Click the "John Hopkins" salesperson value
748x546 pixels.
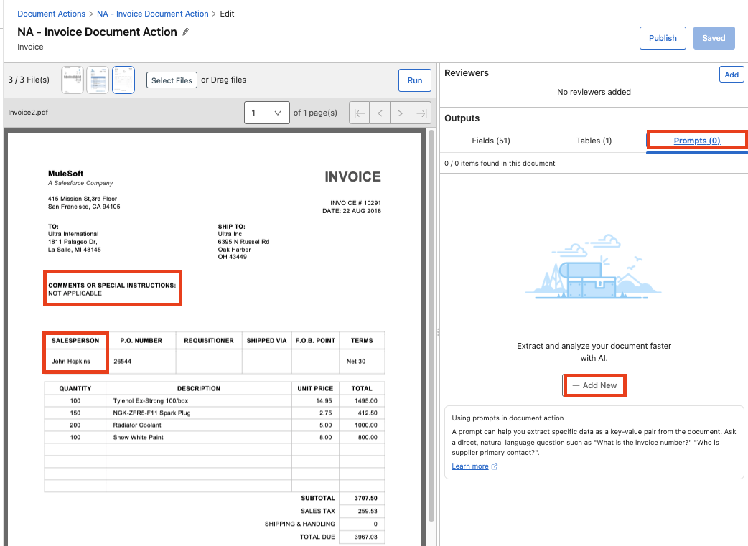coord(70,362)
